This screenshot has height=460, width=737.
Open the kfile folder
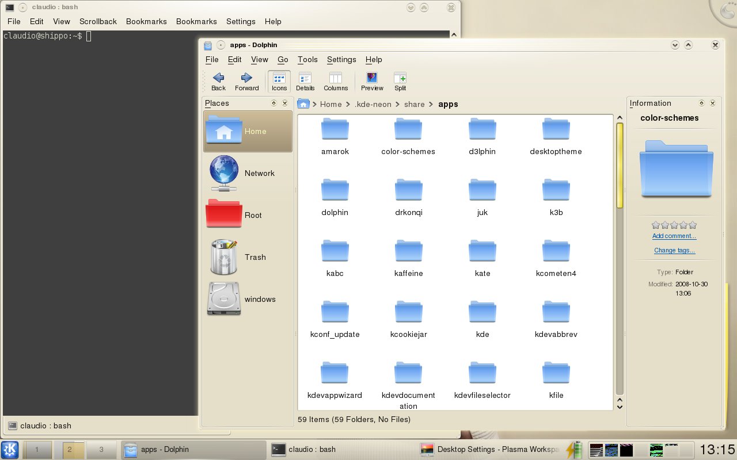coord(556,380)
